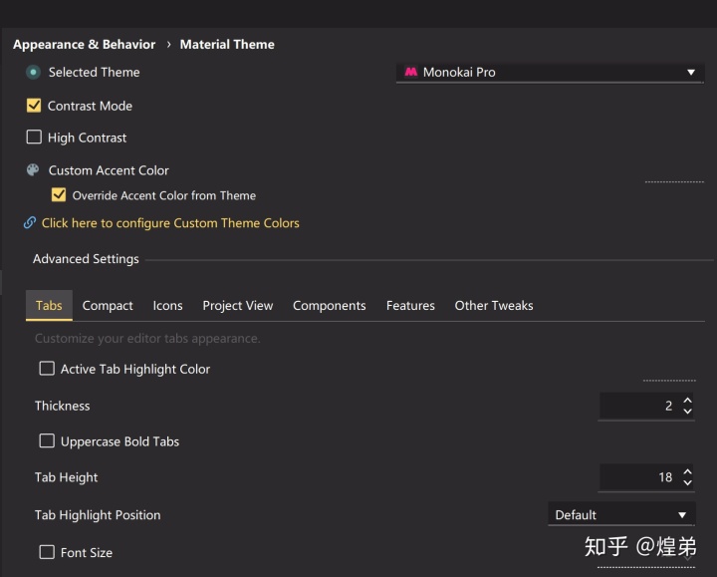Screen dimensions: 717x577
Task: Open the Components tab
Action: tap(330, 305)
